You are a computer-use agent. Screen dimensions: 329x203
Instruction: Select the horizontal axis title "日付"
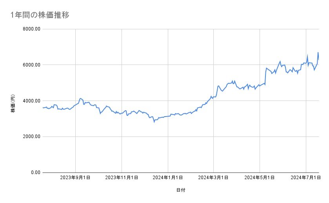pyautogui.click(x=181, y=190)
